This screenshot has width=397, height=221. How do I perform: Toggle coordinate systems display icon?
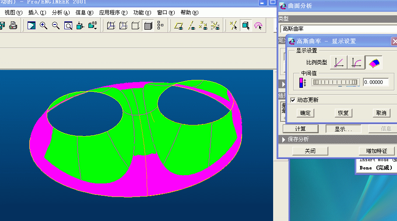[215, 25]
